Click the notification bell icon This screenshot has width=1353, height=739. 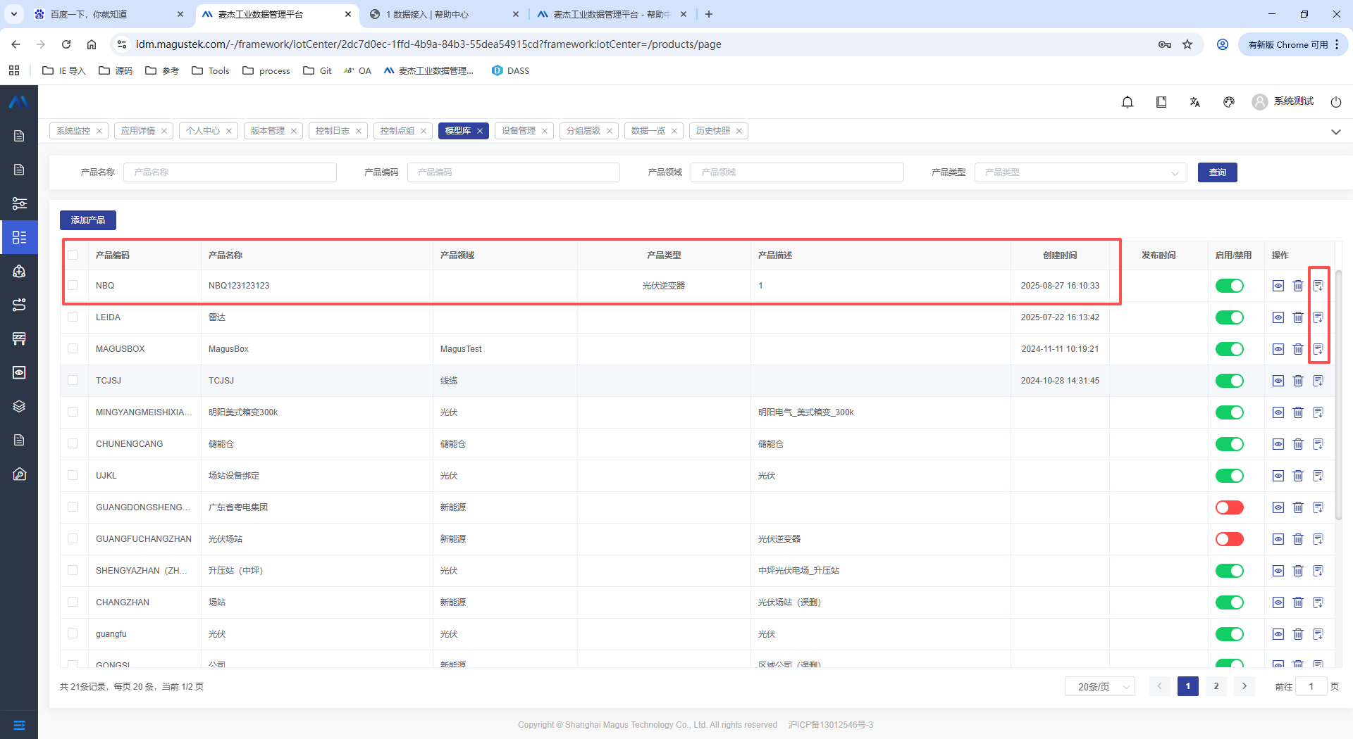(x=1127, y=102)
